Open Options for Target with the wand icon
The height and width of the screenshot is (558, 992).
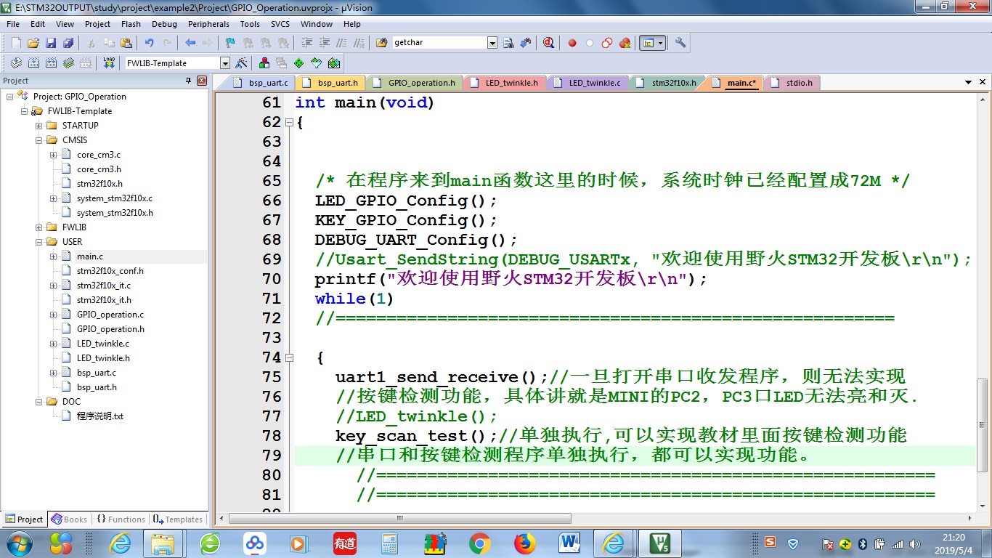click(x=240, y=62)
